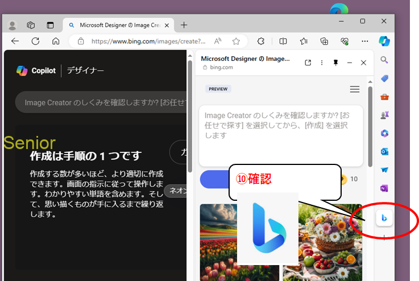Toggle Split screen view
The height and width of the screenshot is (281, 419).
(283, 41)
